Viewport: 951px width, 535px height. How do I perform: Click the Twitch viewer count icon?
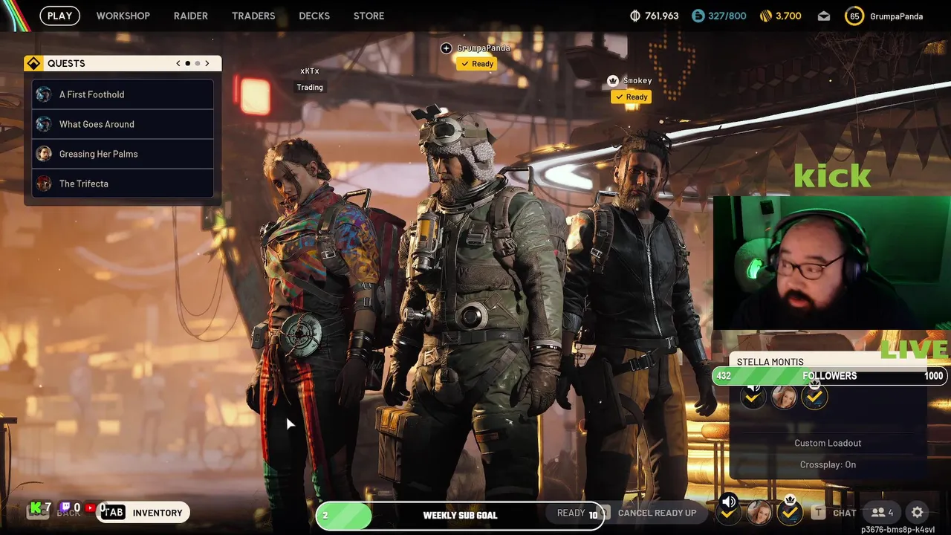tap(65, 509)
